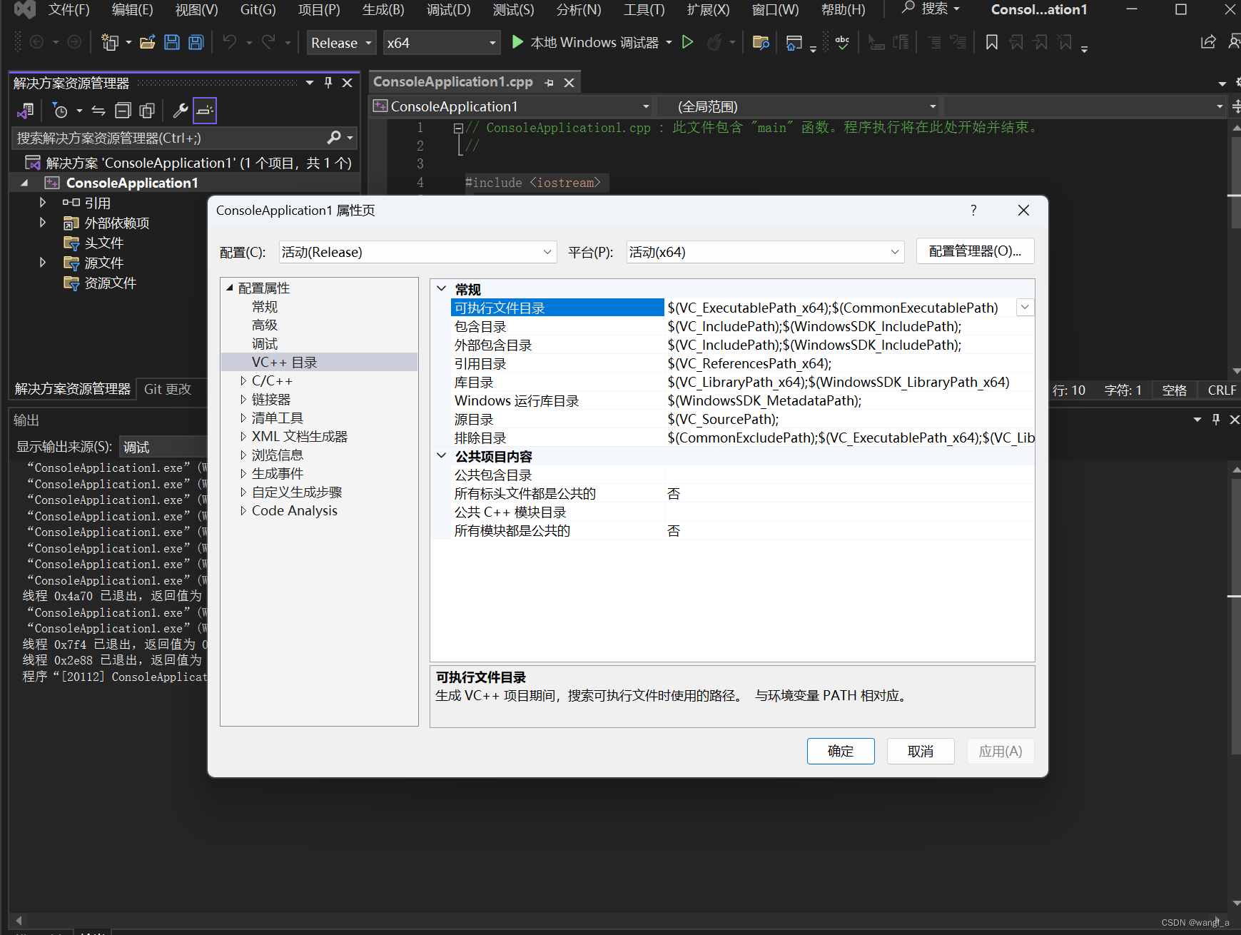
Task: Open the 显示输出来源 调试 dropdown
Action: click(163, 447)
